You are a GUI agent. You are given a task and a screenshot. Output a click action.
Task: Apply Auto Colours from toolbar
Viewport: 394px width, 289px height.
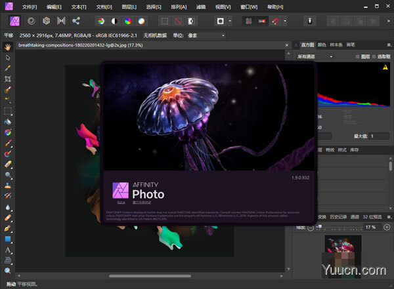[128, 22]
